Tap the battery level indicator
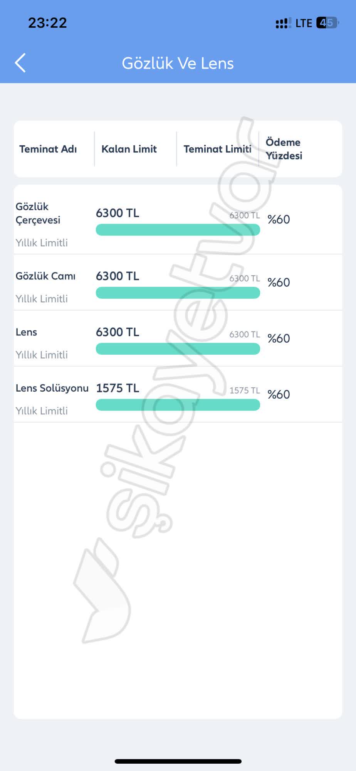 point(327,23)
